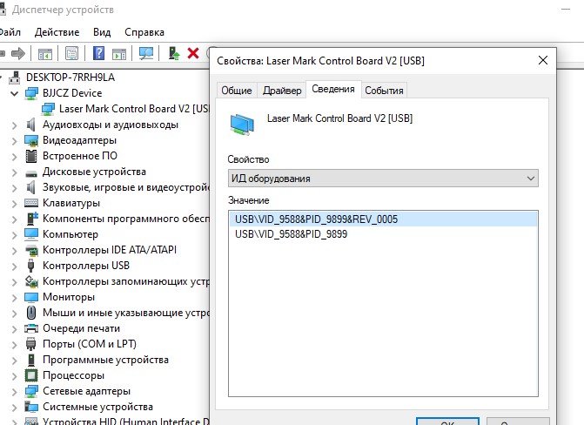Click the Компьютер monitor icon
The height and width of the screenshot is (425, 584).
tap(31, 234)
